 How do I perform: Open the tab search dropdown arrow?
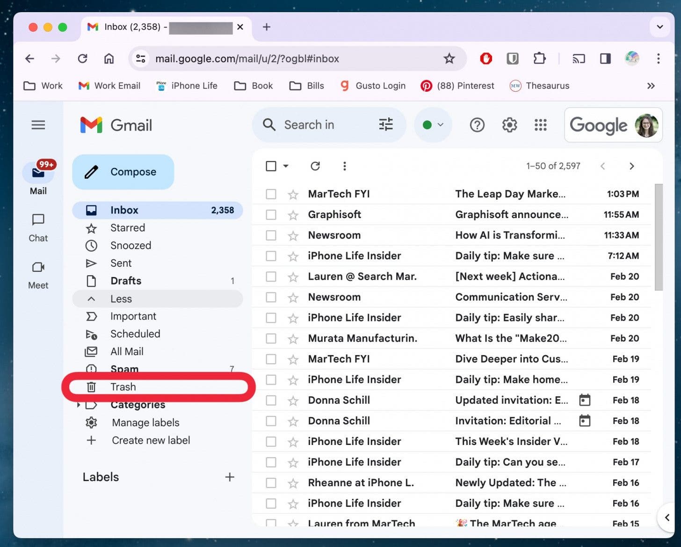(x=660, y=27)
